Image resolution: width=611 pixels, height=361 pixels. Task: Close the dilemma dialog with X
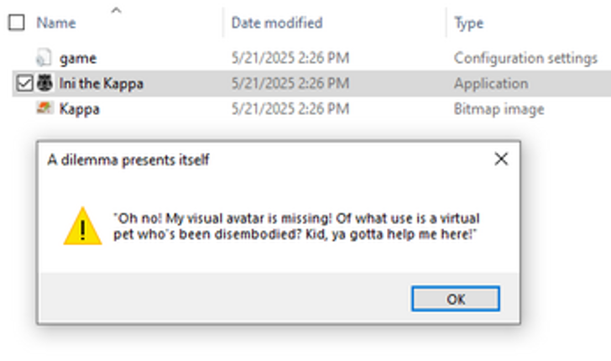point(501,159)
